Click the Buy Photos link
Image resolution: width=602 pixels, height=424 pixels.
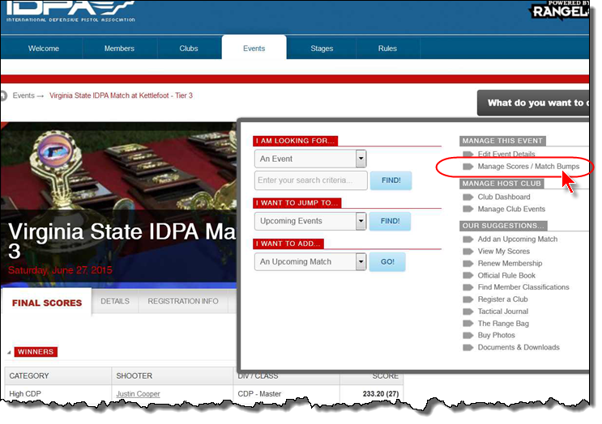496,336
